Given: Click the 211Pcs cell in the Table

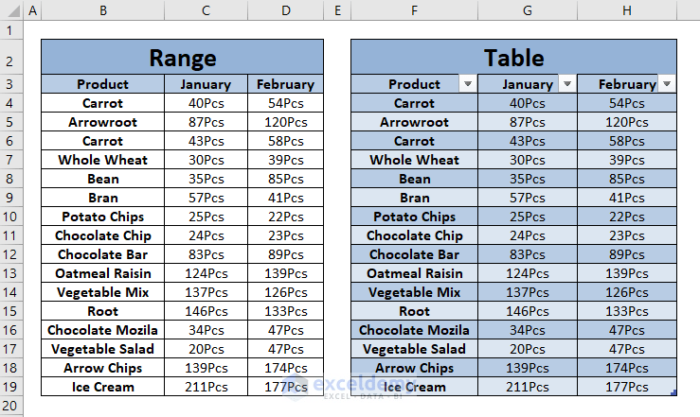Looking at the screenshot, I should [528, 387].
